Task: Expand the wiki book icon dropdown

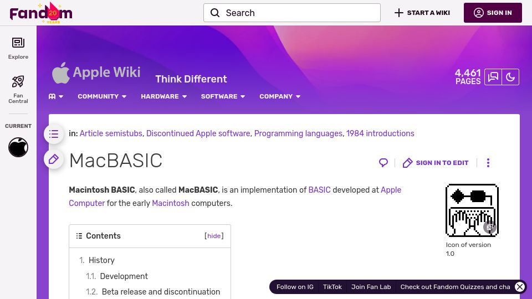Action: 56,96
